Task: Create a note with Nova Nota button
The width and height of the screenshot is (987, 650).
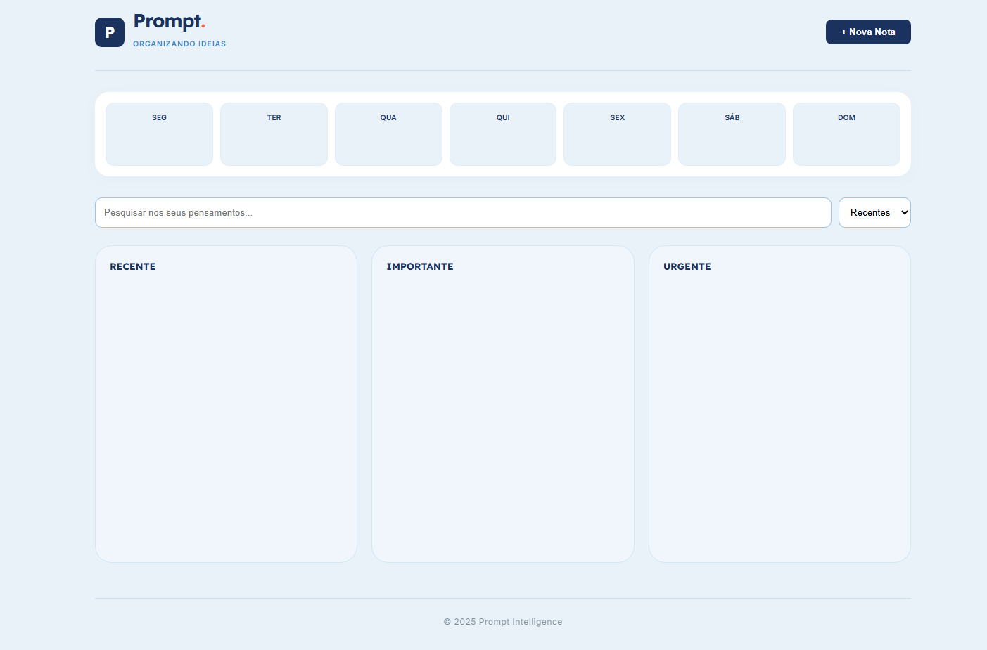Action: [867, 32]
